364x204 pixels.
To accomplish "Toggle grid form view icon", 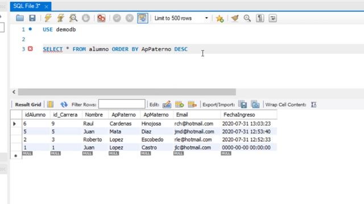I will 50,104.
